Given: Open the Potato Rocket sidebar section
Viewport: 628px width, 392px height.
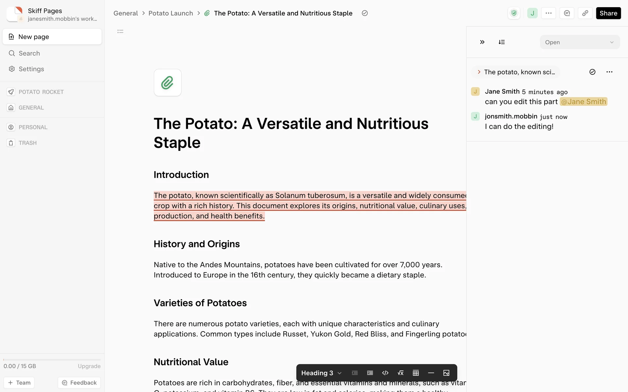Looking at the screenshot, I should [x=41, y=92].
